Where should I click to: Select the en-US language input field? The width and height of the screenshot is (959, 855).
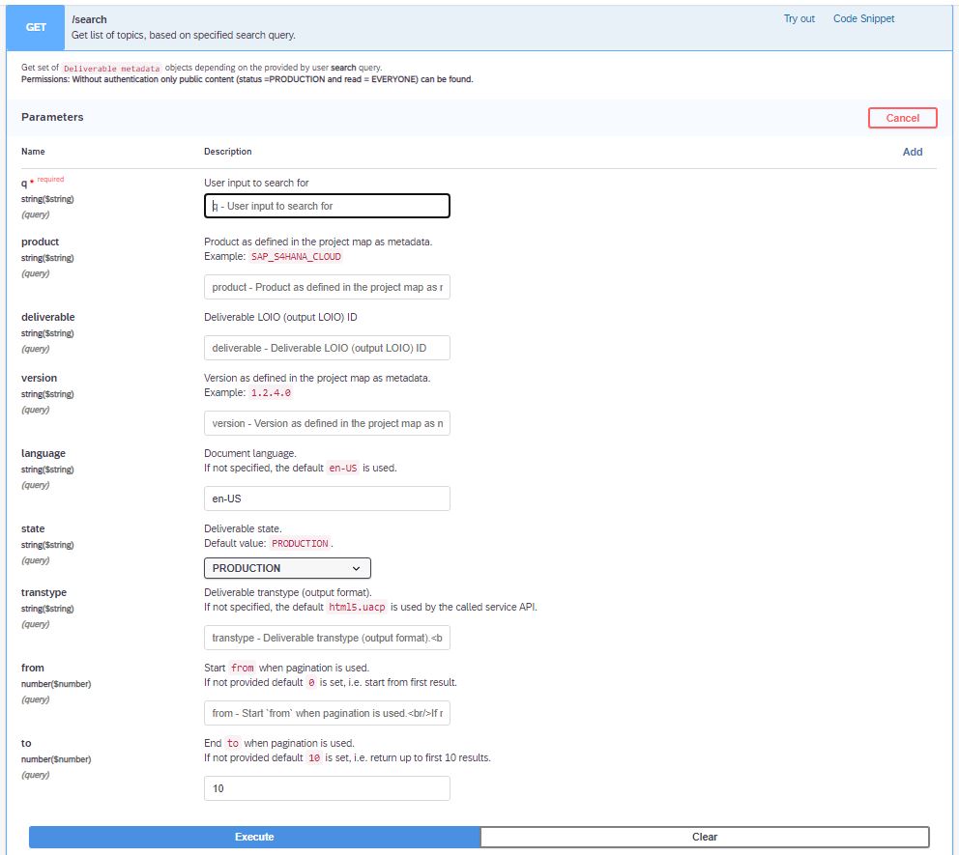click(326, 498)
